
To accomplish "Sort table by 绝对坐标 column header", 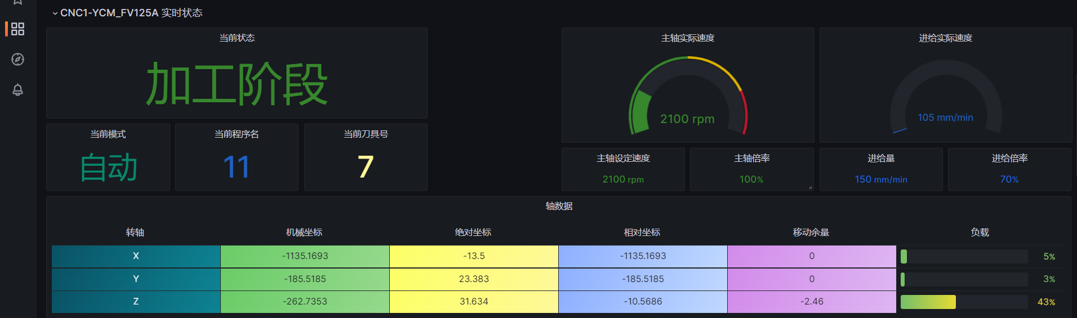I will click(x=473, y=233).
